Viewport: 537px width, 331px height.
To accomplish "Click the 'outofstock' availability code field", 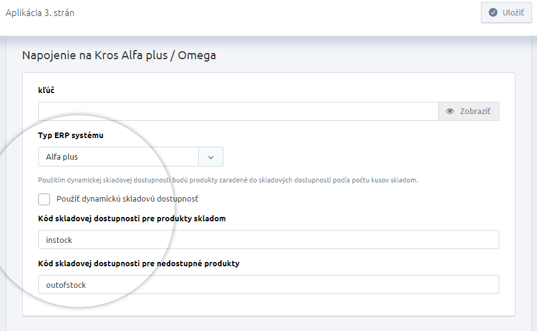I will click(x=268, y=285).
